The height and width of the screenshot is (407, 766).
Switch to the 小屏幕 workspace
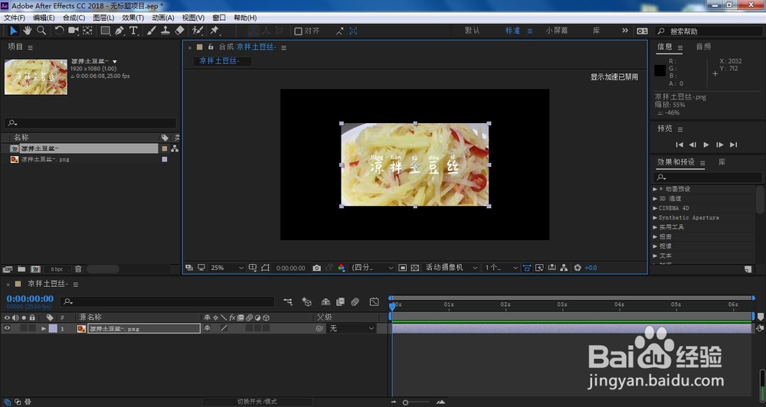(x=557, y=31)
